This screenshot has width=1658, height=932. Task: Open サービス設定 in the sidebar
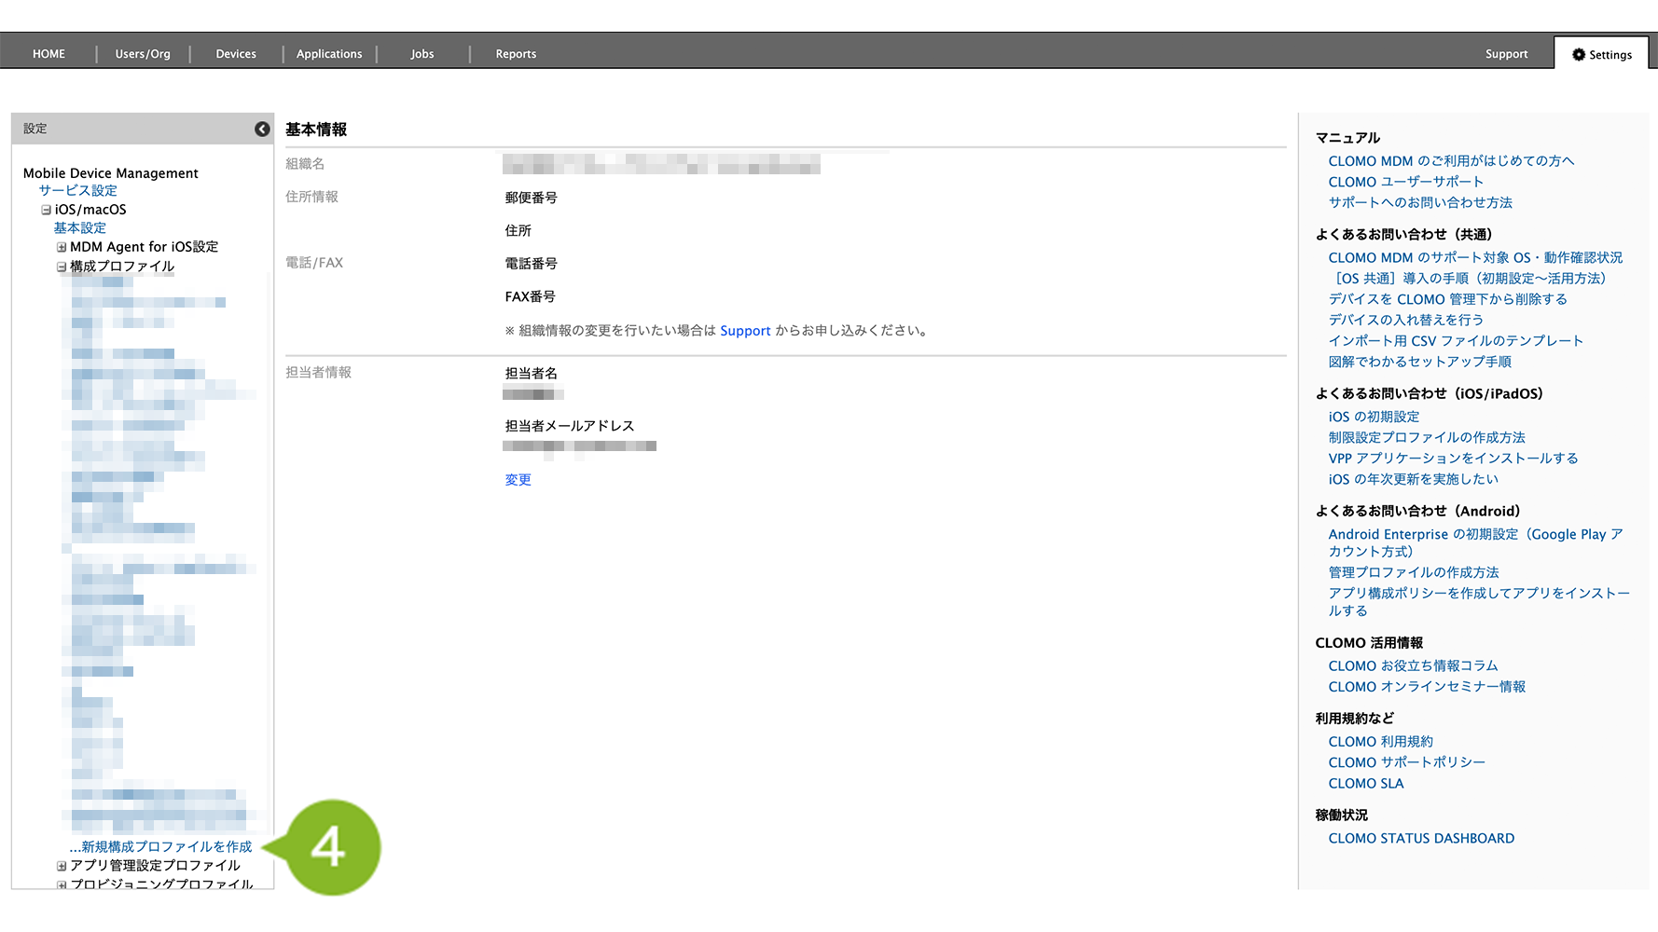click(x=77, y=191)
